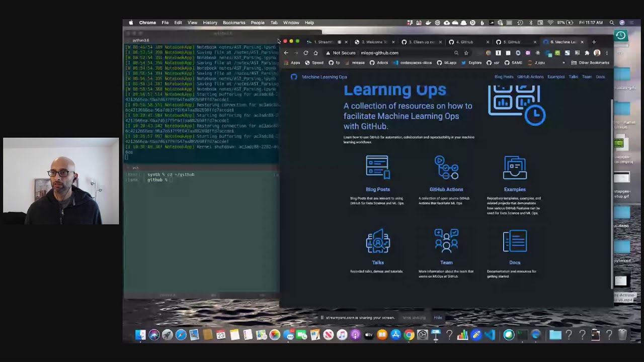Click the Team people icon
644x362 pixels.
click(x=446, y=241)
